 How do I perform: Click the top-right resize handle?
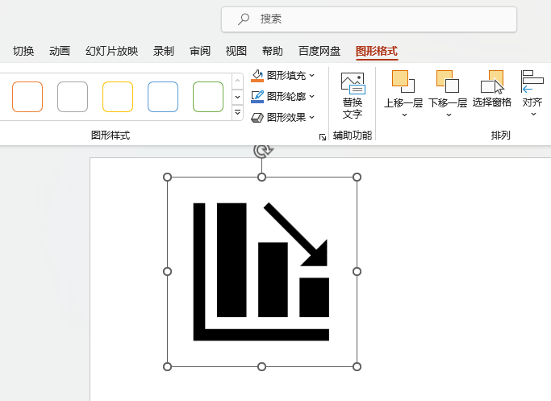(x=357, y=178)
